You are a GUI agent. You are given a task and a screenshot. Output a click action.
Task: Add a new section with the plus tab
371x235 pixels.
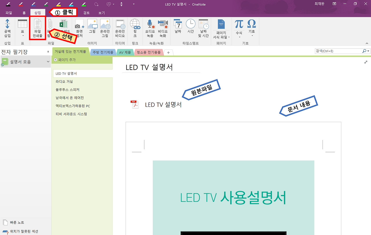(169, 53)
